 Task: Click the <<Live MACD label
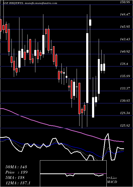[x=112, y=180]
